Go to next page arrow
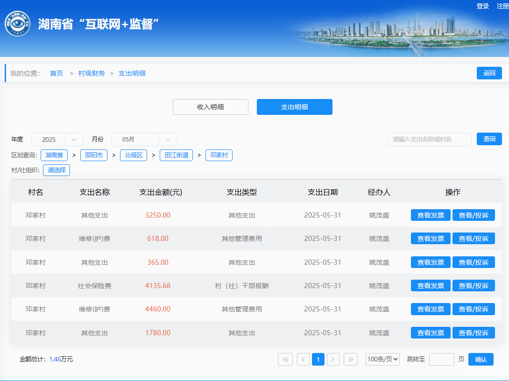509x381 pixels. point(333,359)
